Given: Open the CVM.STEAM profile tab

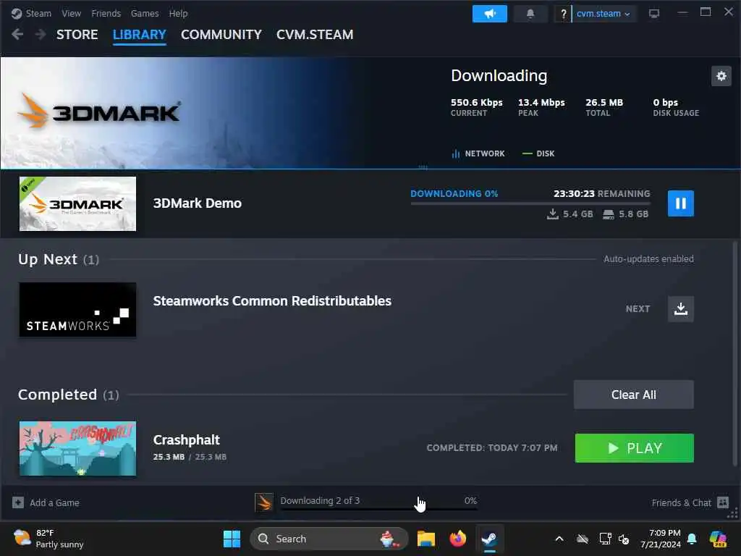Looking at the screenshot, I should [315, 35].
